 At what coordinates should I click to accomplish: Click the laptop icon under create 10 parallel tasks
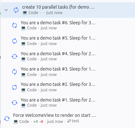click(25, 13)
